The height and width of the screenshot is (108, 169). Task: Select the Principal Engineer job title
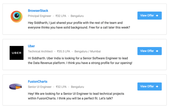point(40,16)
